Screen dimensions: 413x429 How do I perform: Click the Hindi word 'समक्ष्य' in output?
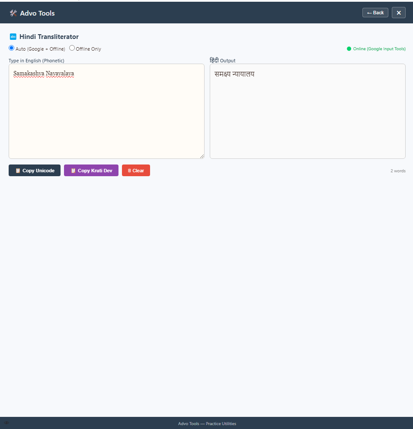(222, 74)
